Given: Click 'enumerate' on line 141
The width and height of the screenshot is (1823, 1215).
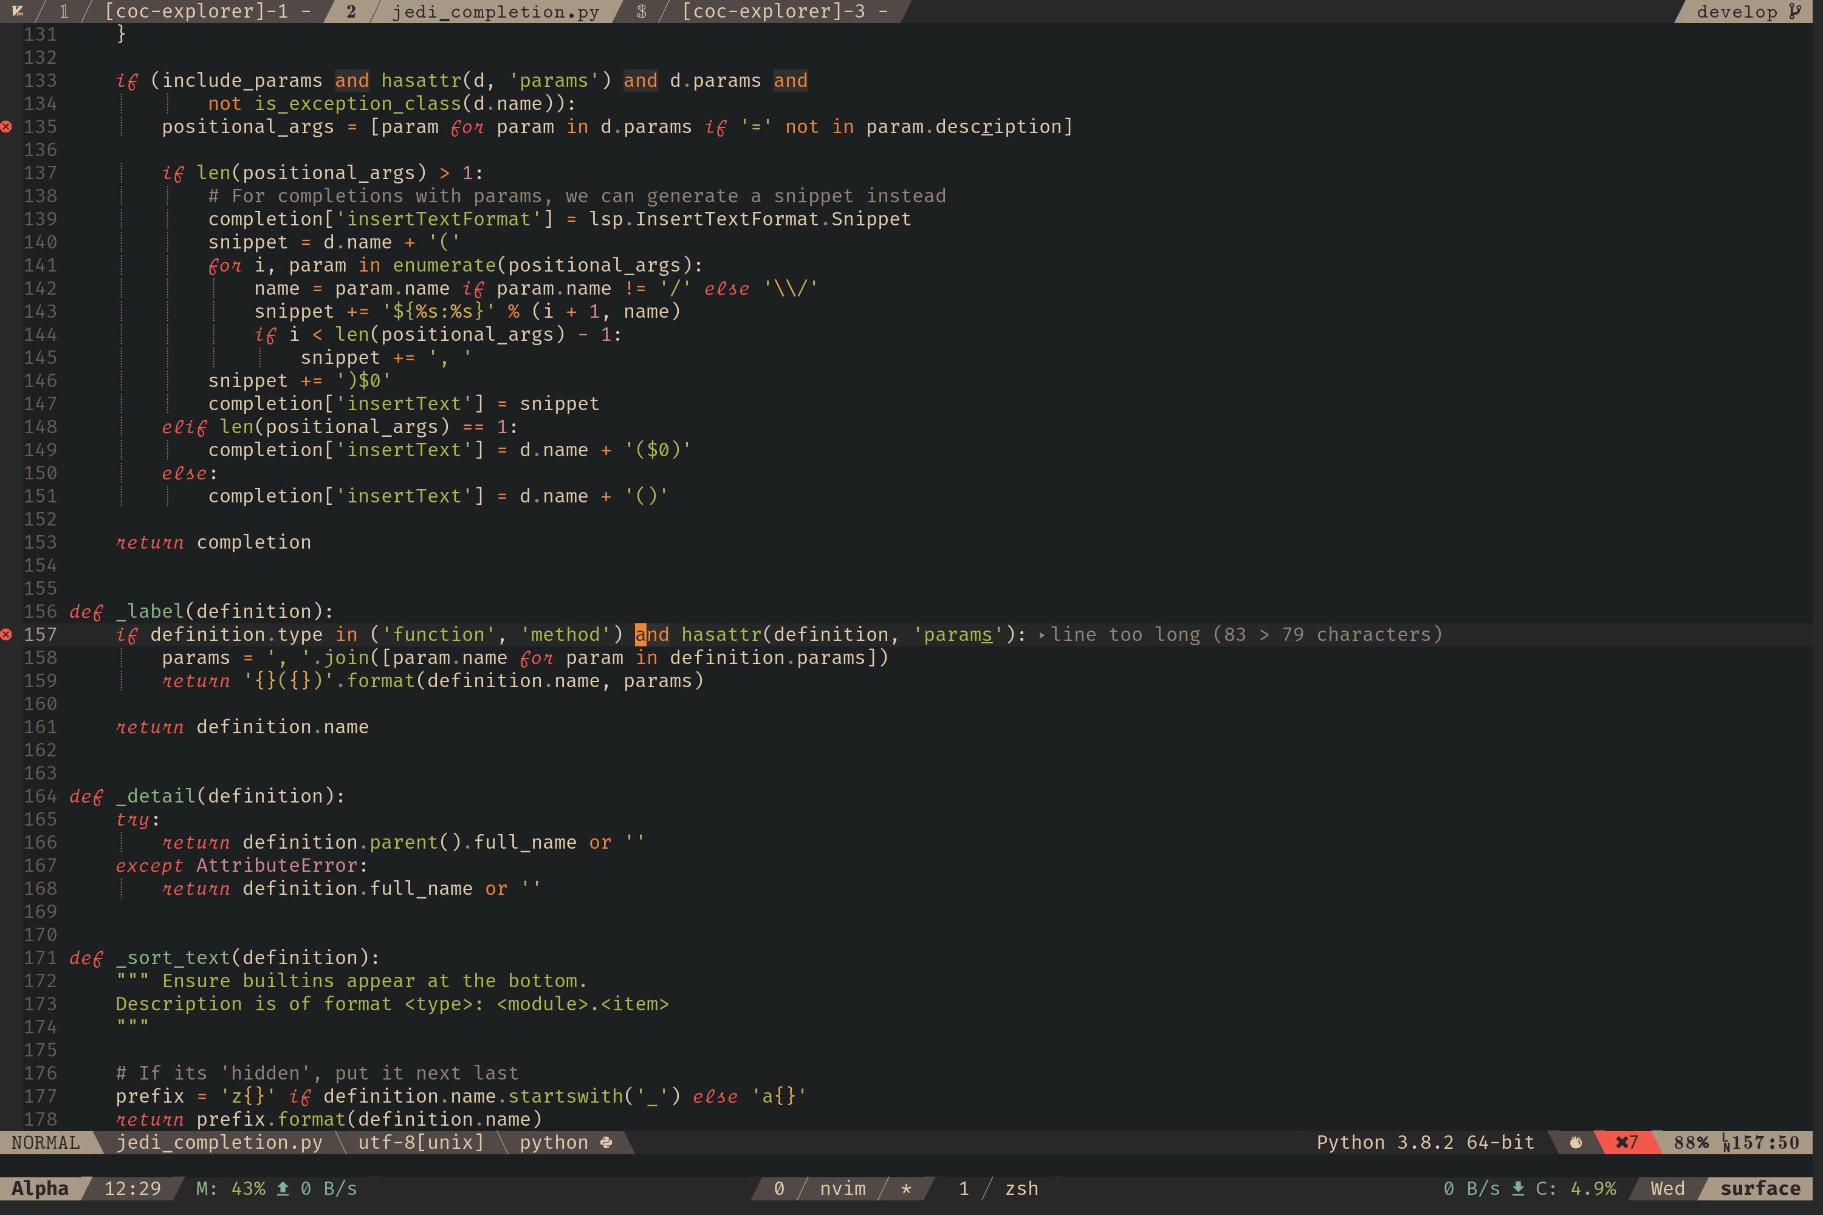Looking at the screenshot, I should tap(444, 265).
